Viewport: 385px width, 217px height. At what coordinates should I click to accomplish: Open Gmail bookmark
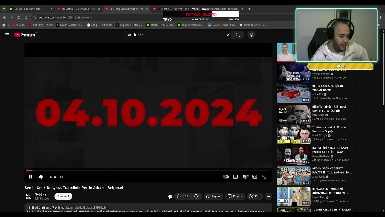point(107,25)
